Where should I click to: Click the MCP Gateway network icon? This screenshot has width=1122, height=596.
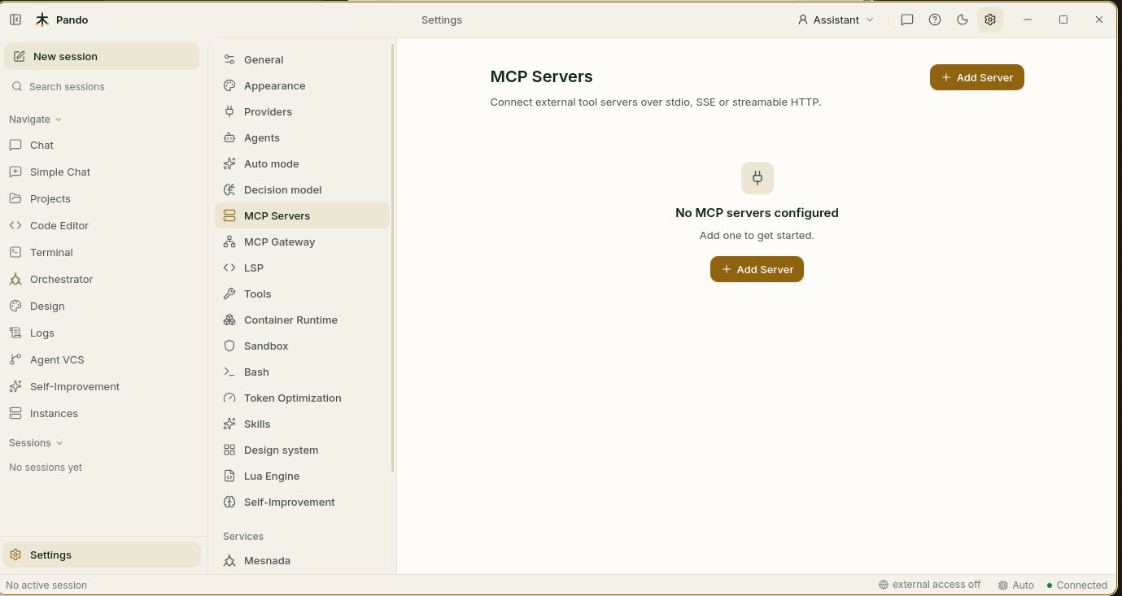229,241
